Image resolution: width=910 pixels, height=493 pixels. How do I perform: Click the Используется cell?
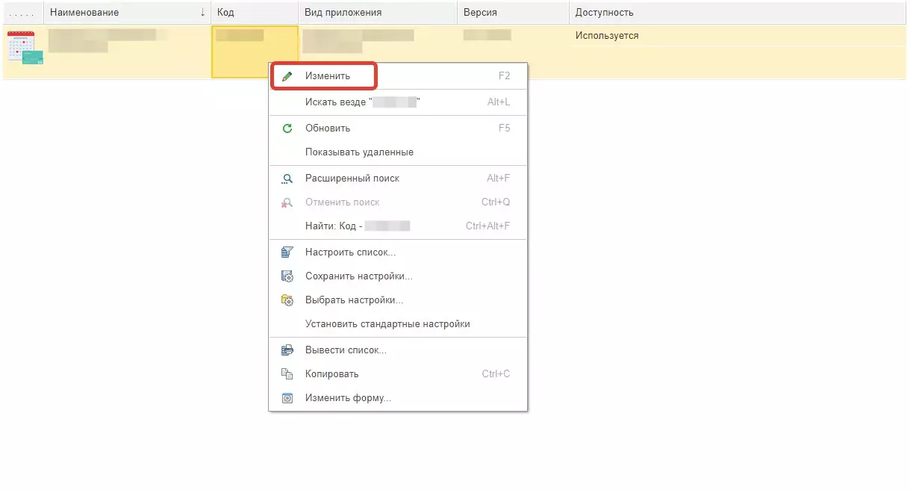[x=607, y=36]
